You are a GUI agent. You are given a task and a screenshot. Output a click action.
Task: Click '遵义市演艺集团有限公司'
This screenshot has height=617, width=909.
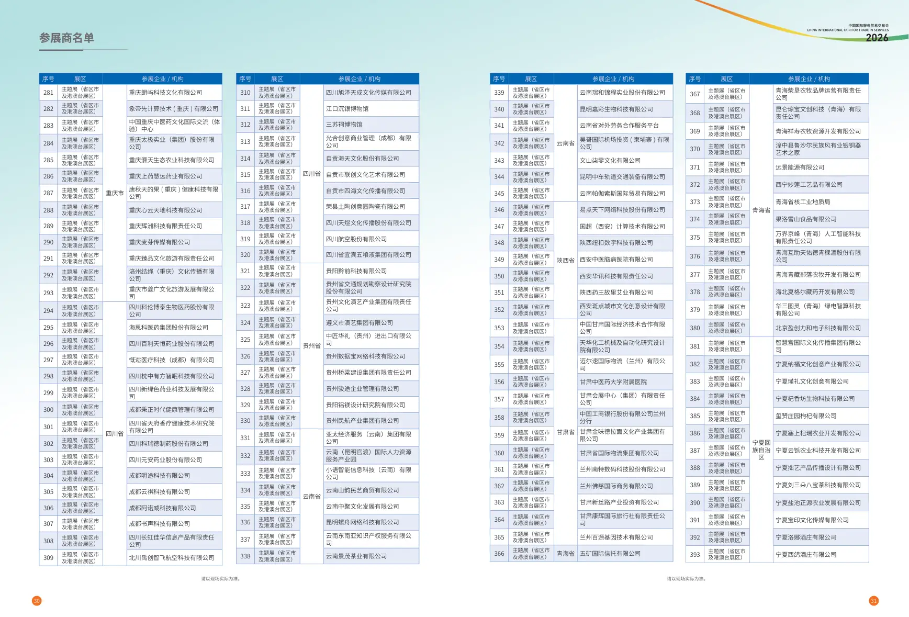tap(359, 323)
